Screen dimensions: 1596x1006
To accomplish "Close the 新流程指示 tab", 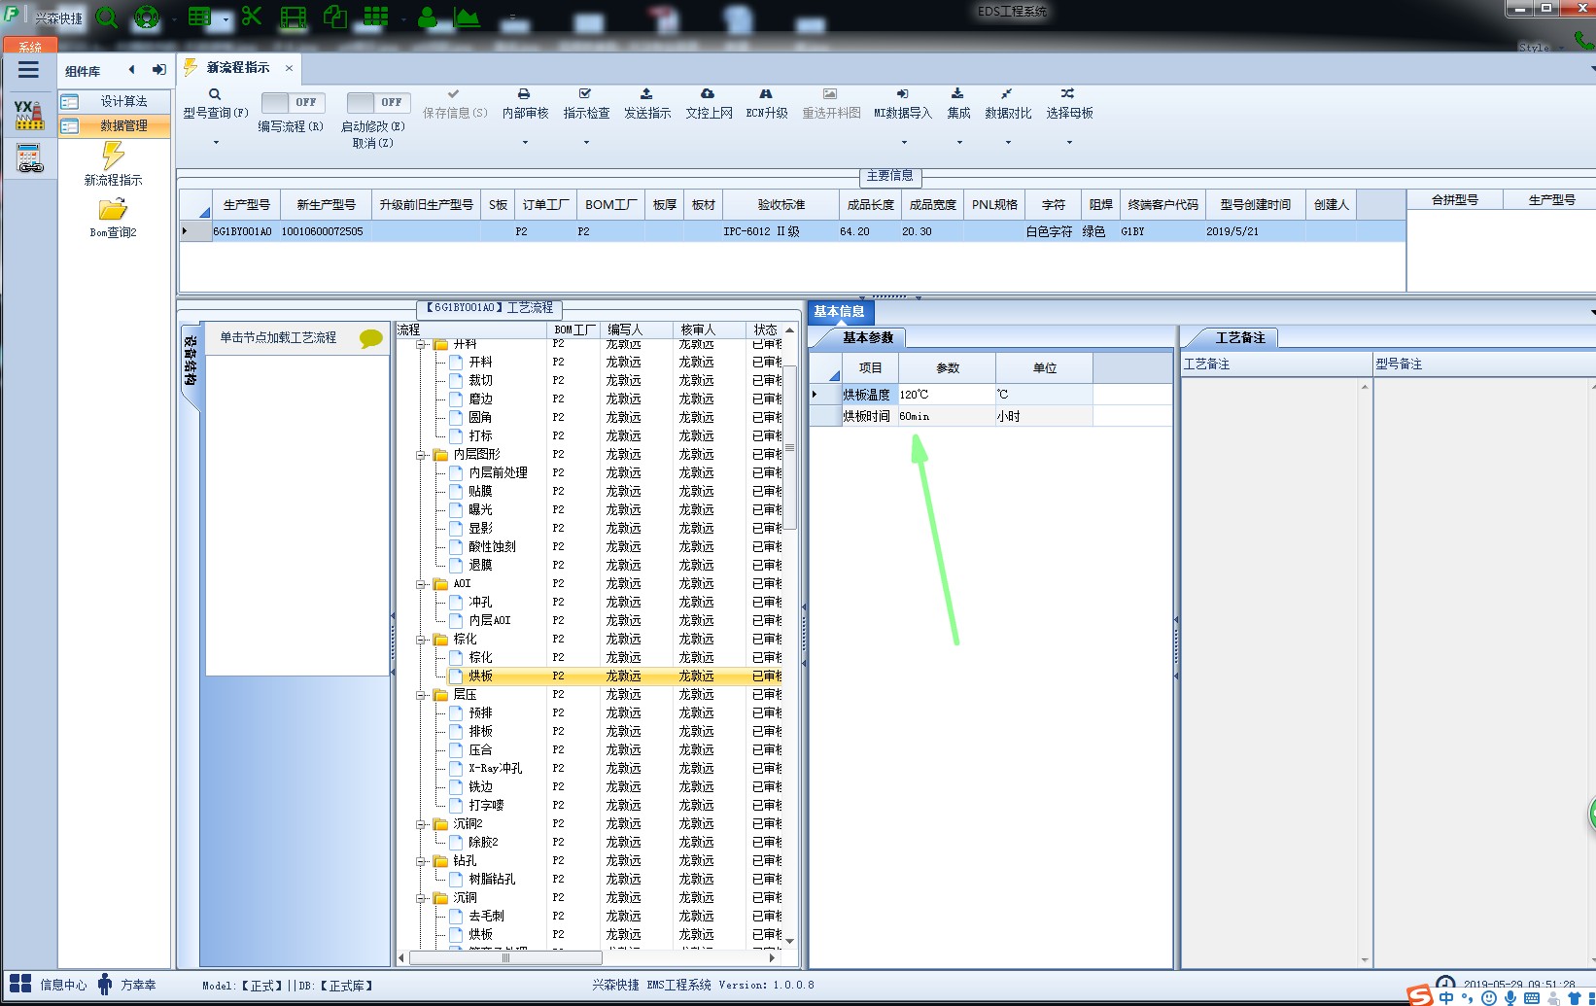I will pos(289,68).
